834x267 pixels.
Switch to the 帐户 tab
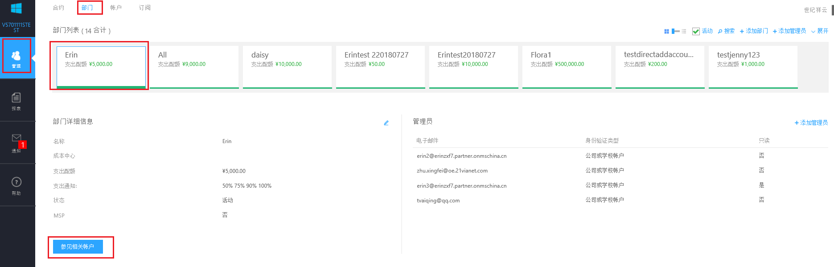(x=116, y=8)
